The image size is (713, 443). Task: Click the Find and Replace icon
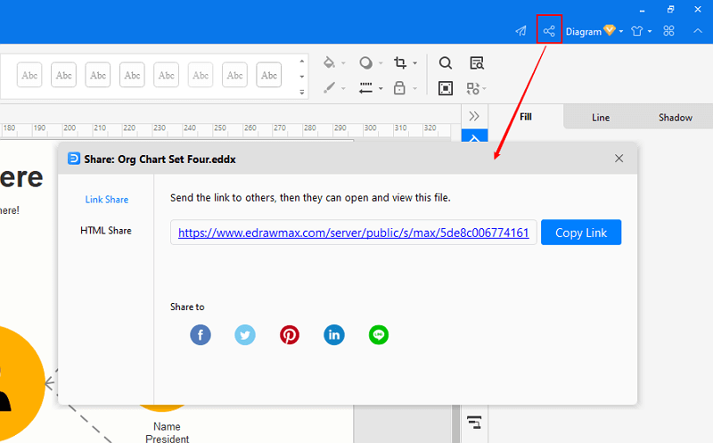point(477,62)
